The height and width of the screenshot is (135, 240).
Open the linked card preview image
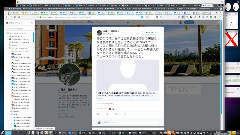tap(128, 75)
